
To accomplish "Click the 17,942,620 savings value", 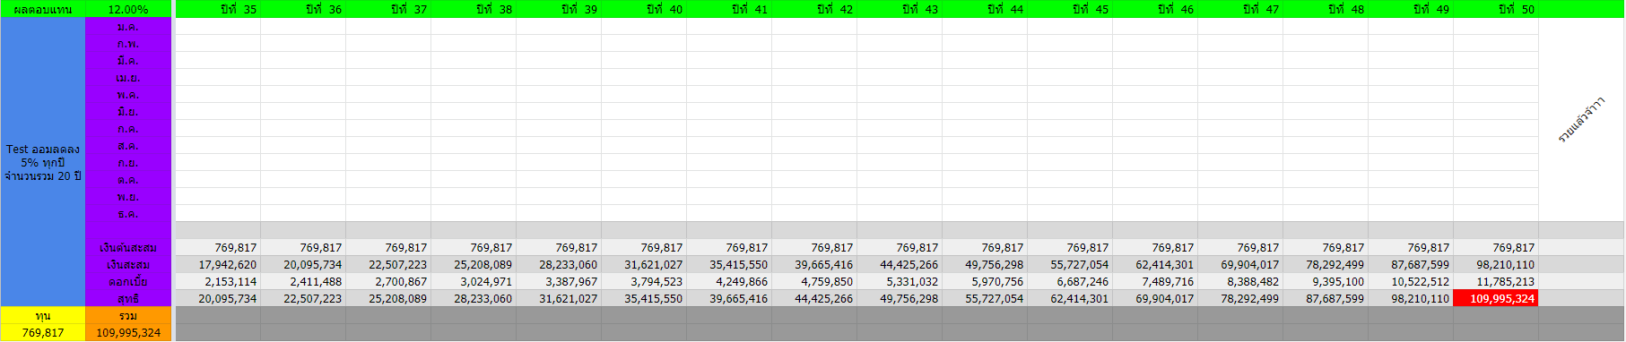I will coord(218,264).
